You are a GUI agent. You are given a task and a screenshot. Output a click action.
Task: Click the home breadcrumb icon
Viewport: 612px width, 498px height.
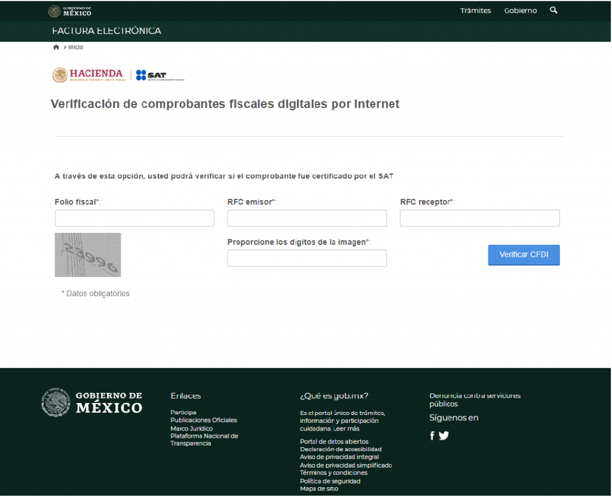(x=56, y=47)
